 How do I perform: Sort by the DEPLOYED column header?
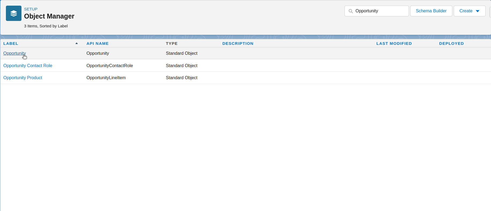[451, 43]
